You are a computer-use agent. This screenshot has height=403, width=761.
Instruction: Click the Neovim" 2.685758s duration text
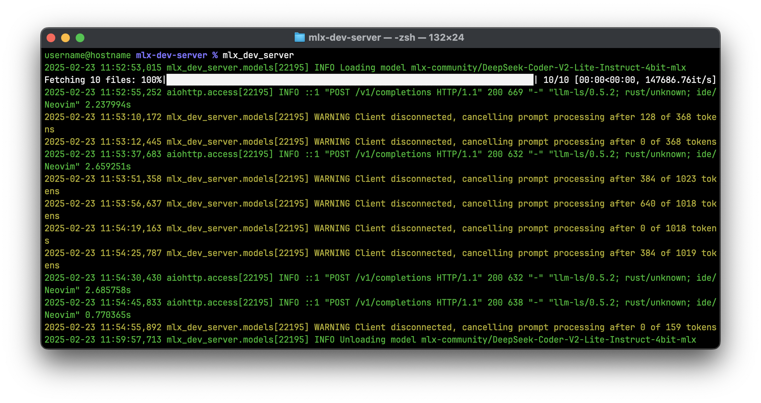click(88, 290)
